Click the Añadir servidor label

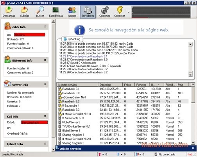click(71, 149)
